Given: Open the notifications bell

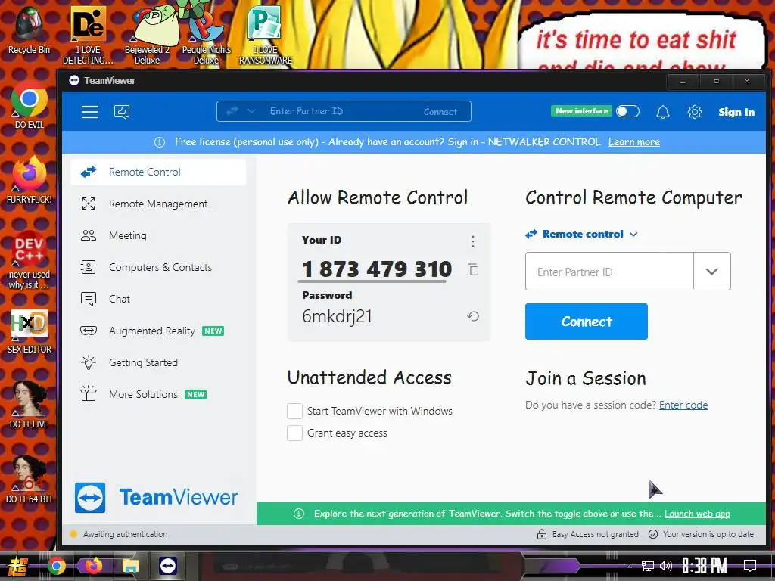Looking at the screenshot, I should pos(663,112).
